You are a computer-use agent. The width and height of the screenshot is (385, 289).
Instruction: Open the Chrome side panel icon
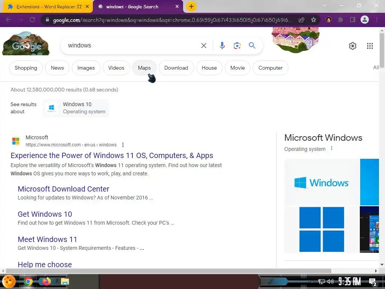coord(353,20)
